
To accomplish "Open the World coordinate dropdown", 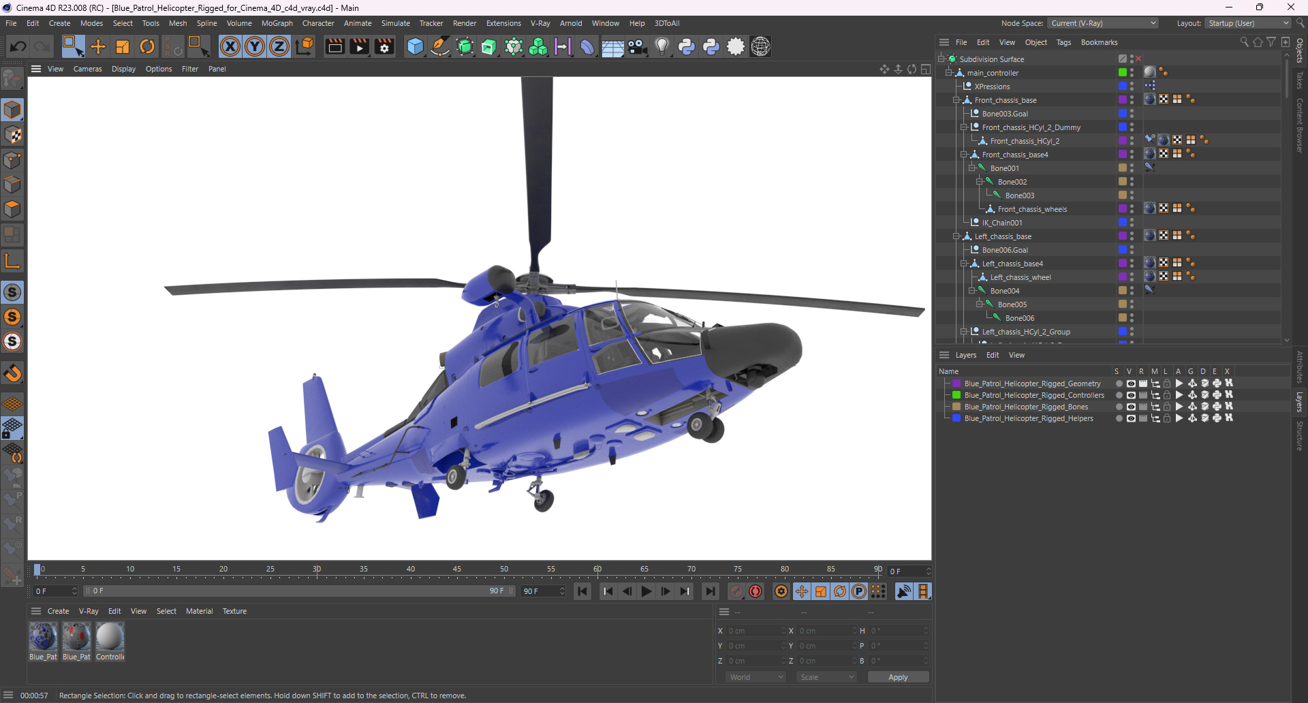I will click(756, 677).
